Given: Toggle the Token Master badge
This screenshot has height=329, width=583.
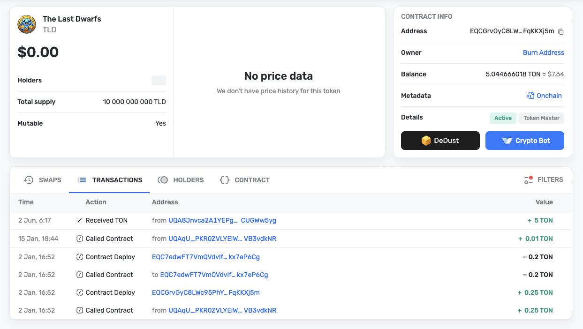Looking at the screenshot, I should pyautogui.click(x=541, y=118).
